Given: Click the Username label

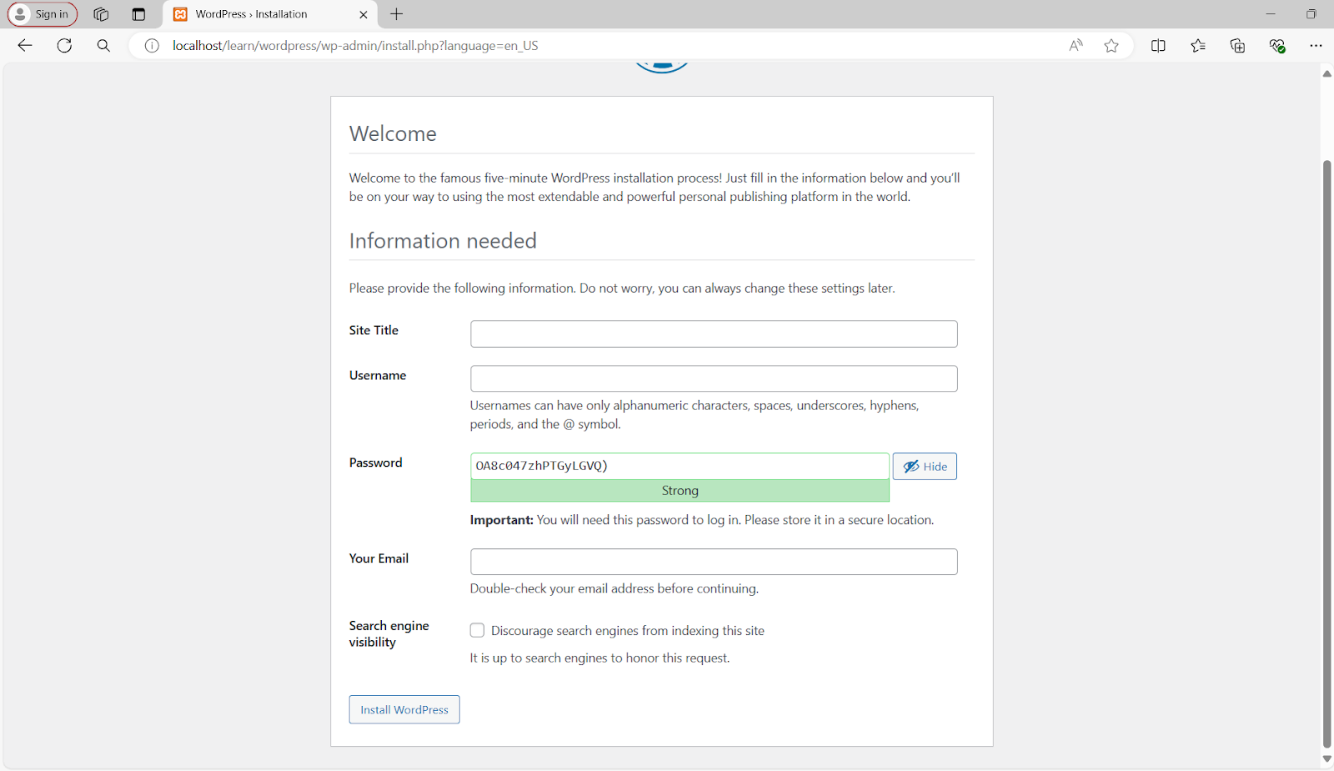Looking at the screenshot, I should coord(378,375).
